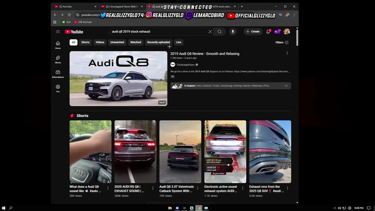Screen dimensions: 375x211
Task: Switch to the 'I Investigated Stores' tab
Action: pos(122,6)
